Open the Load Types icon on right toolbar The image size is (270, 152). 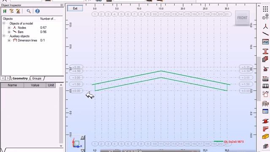(265, 79)
